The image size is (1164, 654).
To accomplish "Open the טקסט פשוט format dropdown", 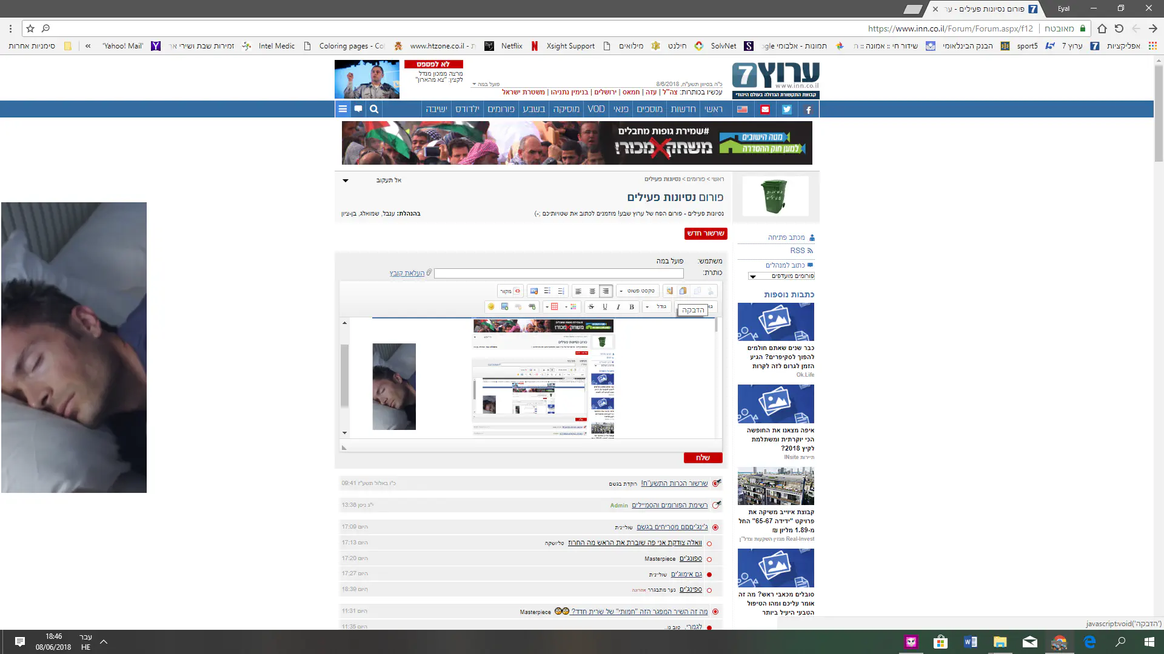I will (637, 291).
